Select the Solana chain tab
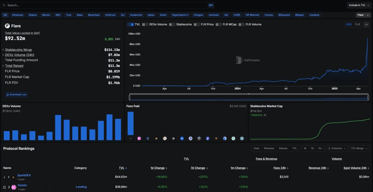The image size is (373, 192). click(33, 15)
